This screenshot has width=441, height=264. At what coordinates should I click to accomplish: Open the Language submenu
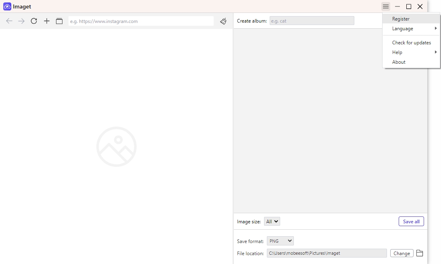[411, 29]
